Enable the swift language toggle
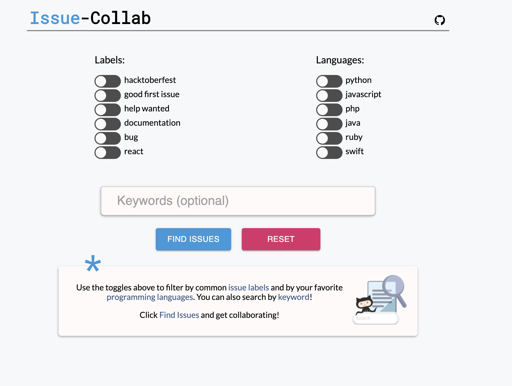The image size is (512, 386). tap(329, 152)
